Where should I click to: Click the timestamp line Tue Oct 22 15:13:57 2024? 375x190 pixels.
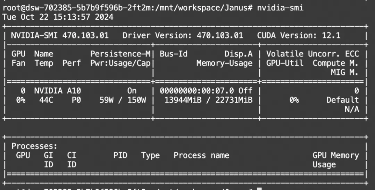[58, 17]
